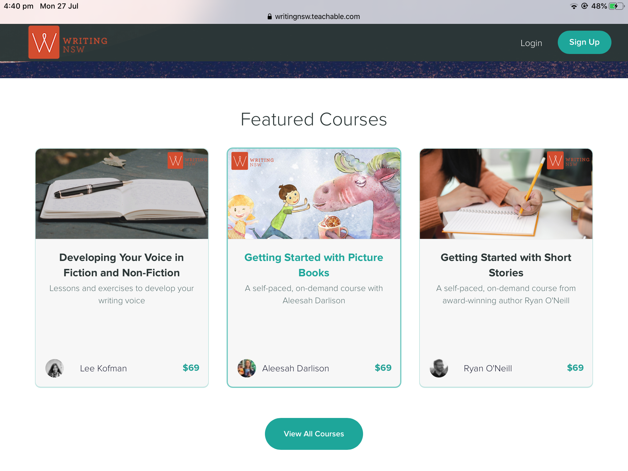
Task: Click the Ryan O'Neill author name
Action: 488,368
